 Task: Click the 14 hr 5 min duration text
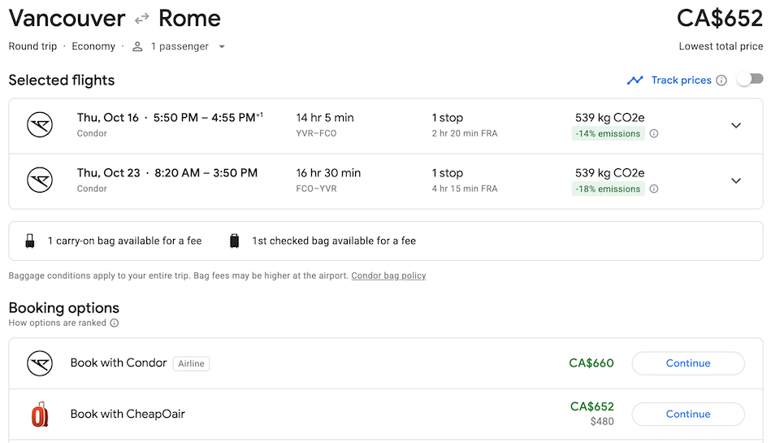[x=325, y=118]
